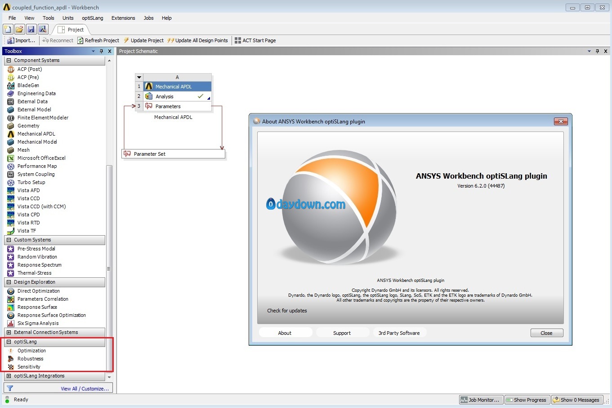Screen dimensions: 612x408
Task: Open the Tools menu
Action: tap(49, 18)
